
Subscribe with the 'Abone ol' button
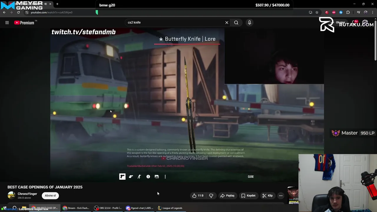[50, 196]
